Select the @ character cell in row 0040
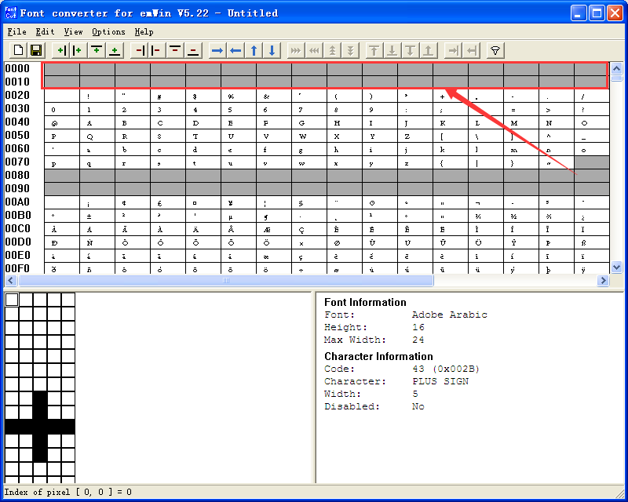 [62, 122]
